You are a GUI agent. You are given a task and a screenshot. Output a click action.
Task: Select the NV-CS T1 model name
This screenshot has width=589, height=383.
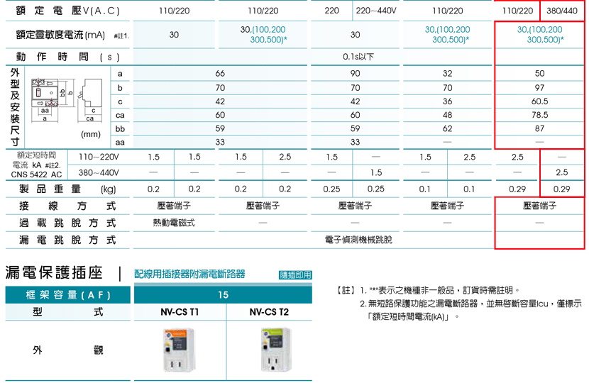pyautogui.click(x=180, y=312)
